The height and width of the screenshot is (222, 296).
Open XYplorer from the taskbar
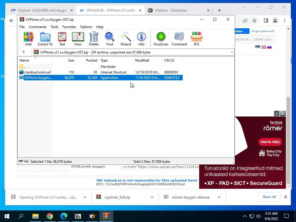[x=92, y=216]
